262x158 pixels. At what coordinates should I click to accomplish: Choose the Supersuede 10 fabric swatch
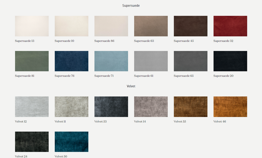click(x=71, y=26)
